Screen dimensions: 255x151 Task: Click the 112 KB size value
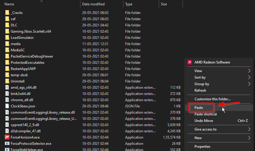coord(175,88)
